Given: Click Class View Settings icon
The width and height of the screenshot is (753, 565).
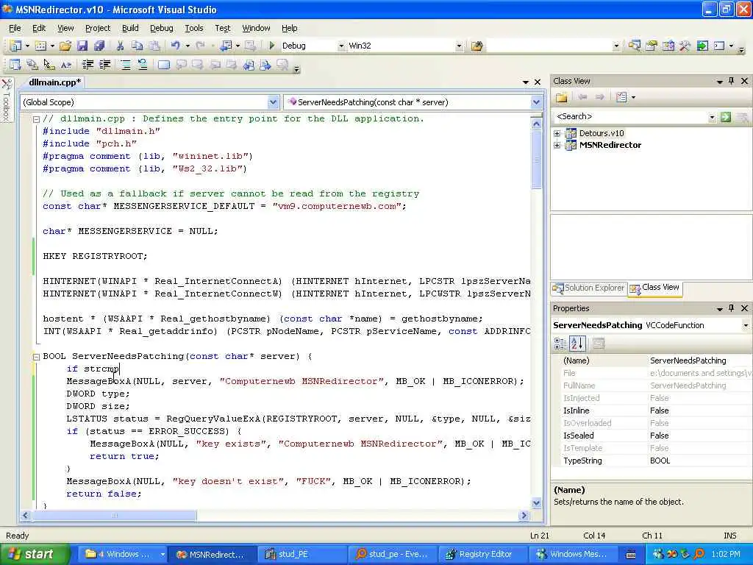Looking at the screenshot, I should (x=622, y=98).
